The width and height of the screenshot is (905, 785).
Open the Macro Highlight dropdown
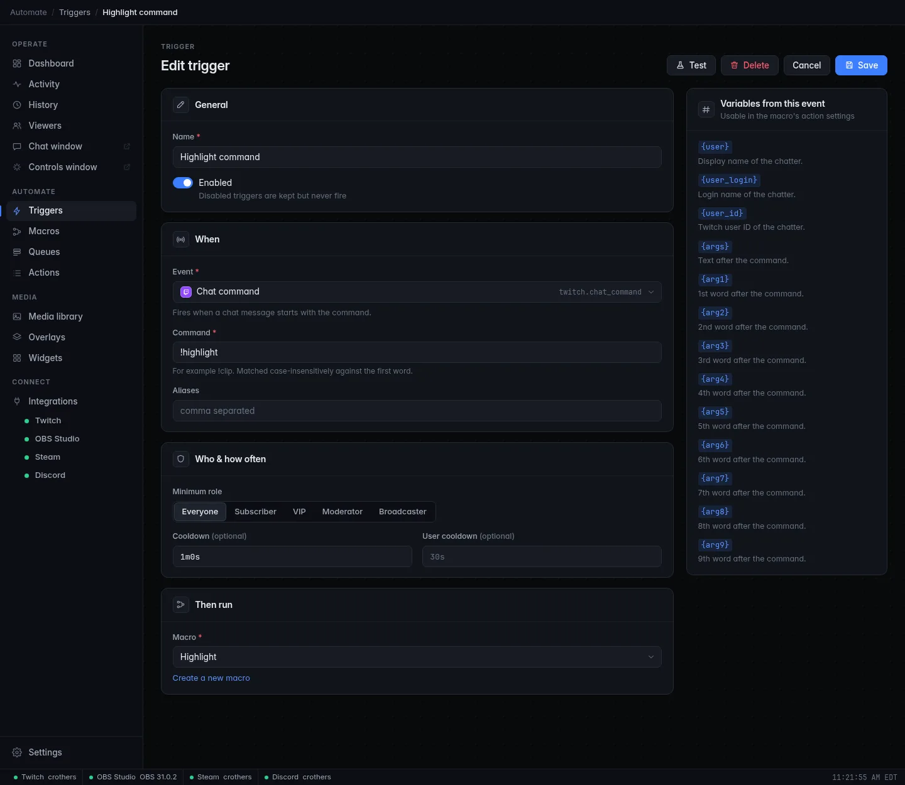point(417,657)
